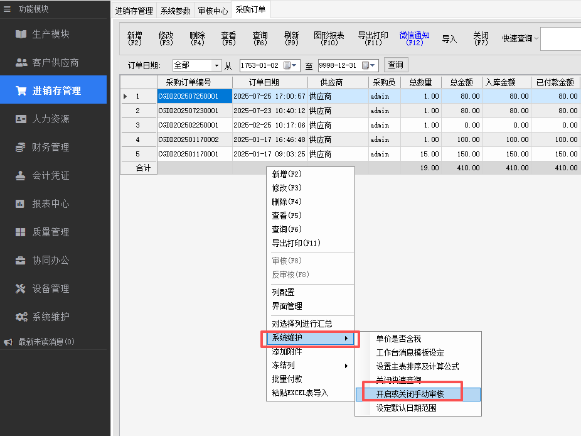Click the quick search input field
The image size is (581, 436).
560,39
